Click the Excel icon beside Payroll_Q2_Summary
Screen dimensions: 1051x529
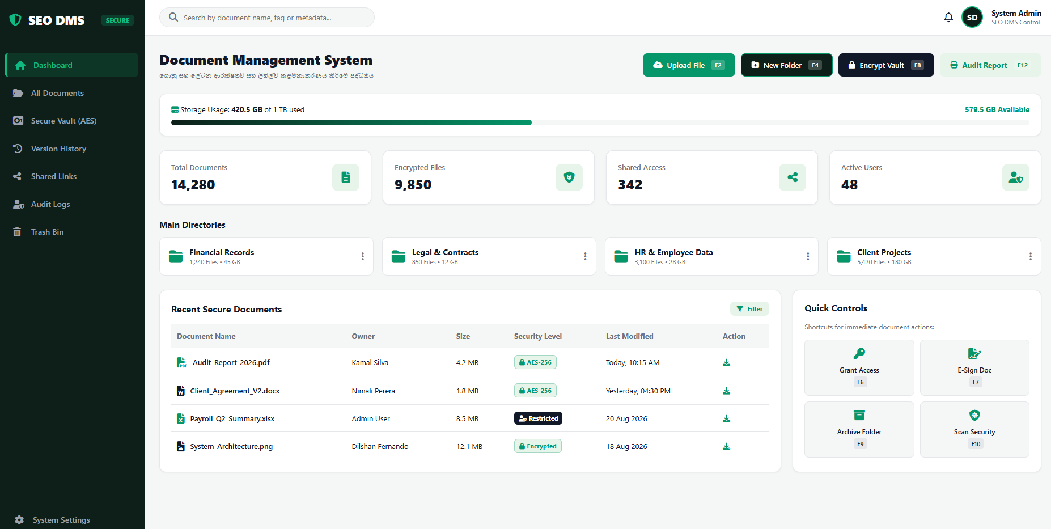[181, 418]
